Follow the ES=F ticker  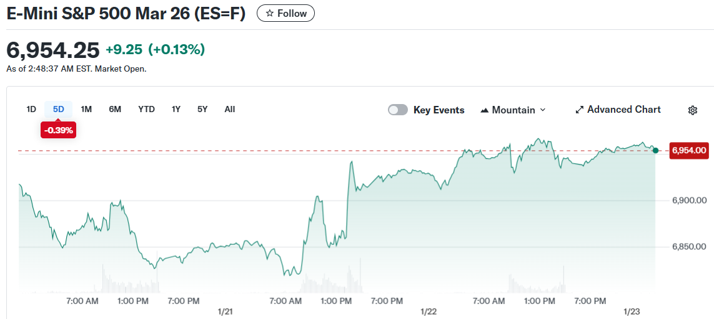tap(285, 13)
